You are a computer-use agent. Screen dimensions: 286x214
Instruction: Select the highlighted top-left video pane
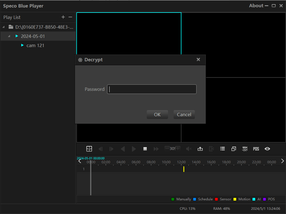point(129,33)
